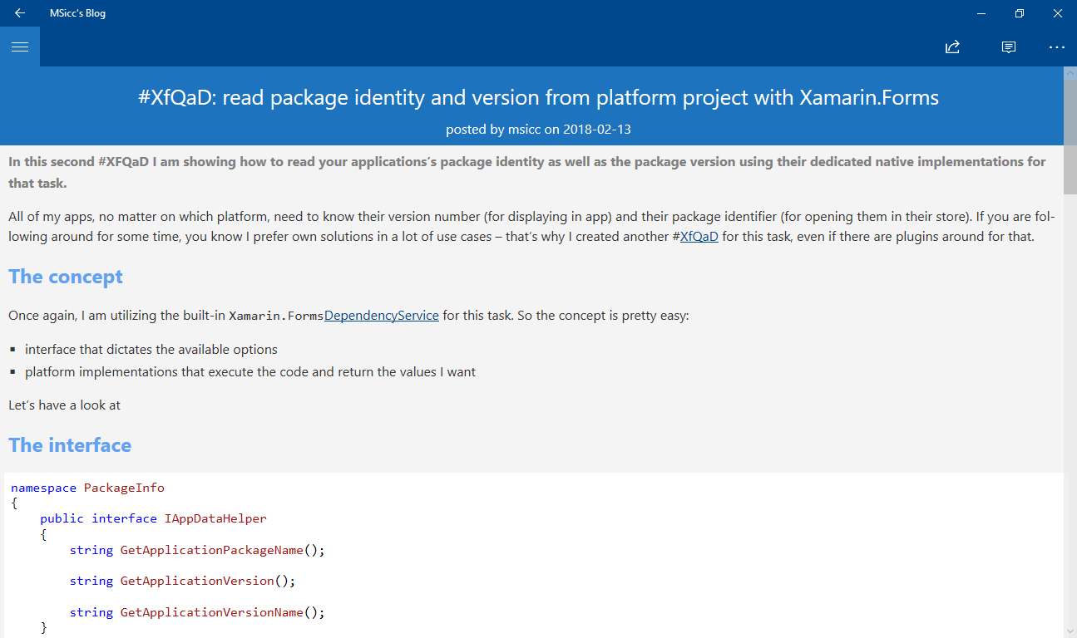Open the #XfQaD hyperlink in the paragraph
1077x638 pixels.
click(x=699, y=236)
